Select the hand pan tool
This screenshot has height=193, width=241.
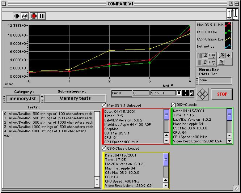tap(222, 62)
